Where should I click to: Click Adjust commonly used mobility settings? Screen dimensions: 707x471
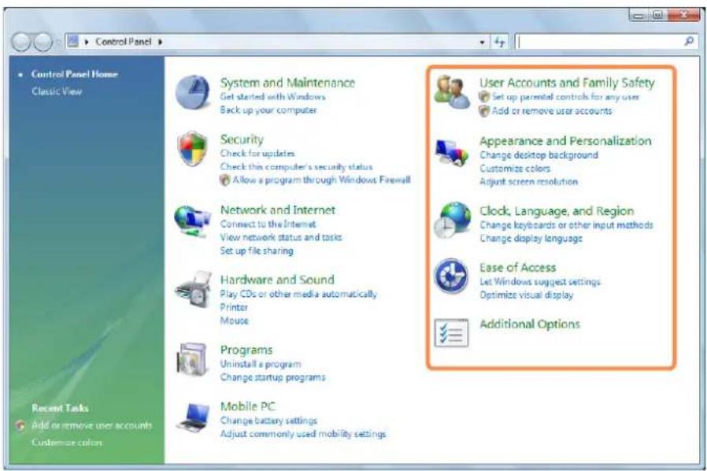(x=303, y=434)
